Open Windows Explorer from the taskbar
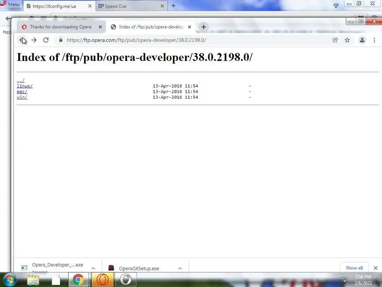The width and height of the screenshot is (382, 287). pos(33,280)
